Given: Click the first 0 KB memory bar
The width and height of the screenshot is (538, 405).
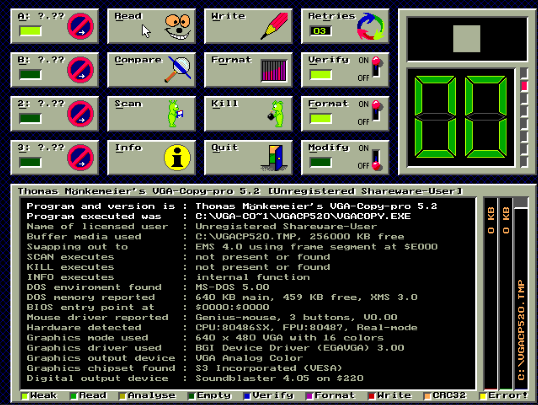Looking at the screenshot, I should tap(491, 294).
